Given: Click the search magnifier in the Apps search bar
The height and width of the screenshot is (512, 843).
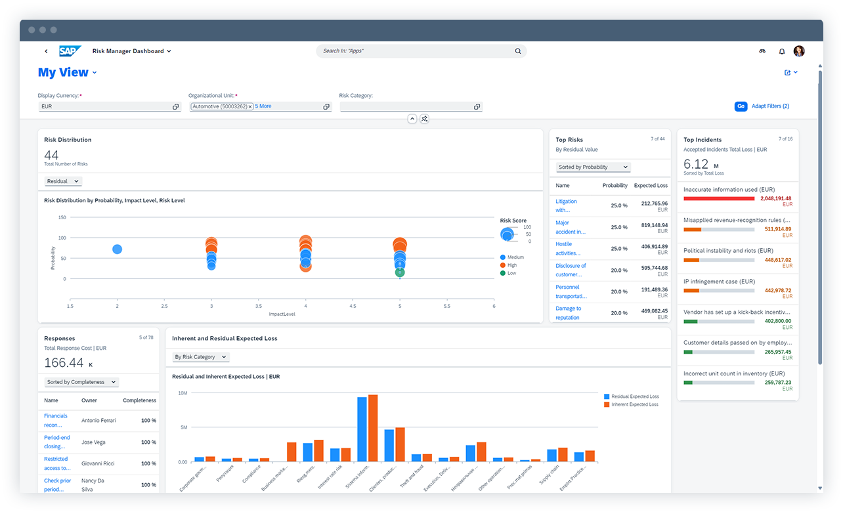Looking at the screenshot, I should coord(518,51).
